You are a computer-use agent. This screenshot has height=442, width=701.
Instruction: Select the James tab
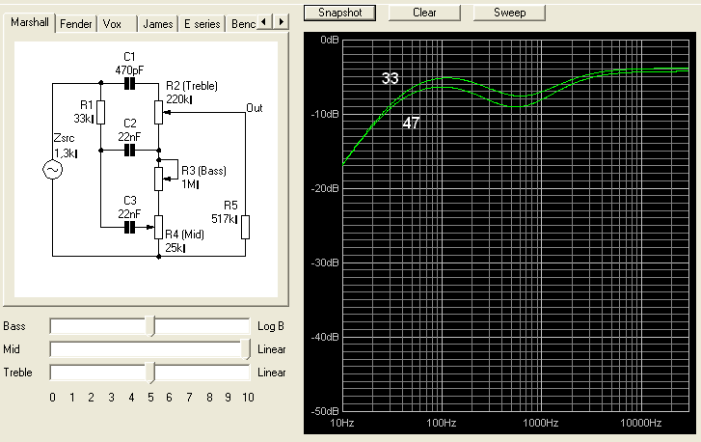pyautogui.click(x=157, y=23)
